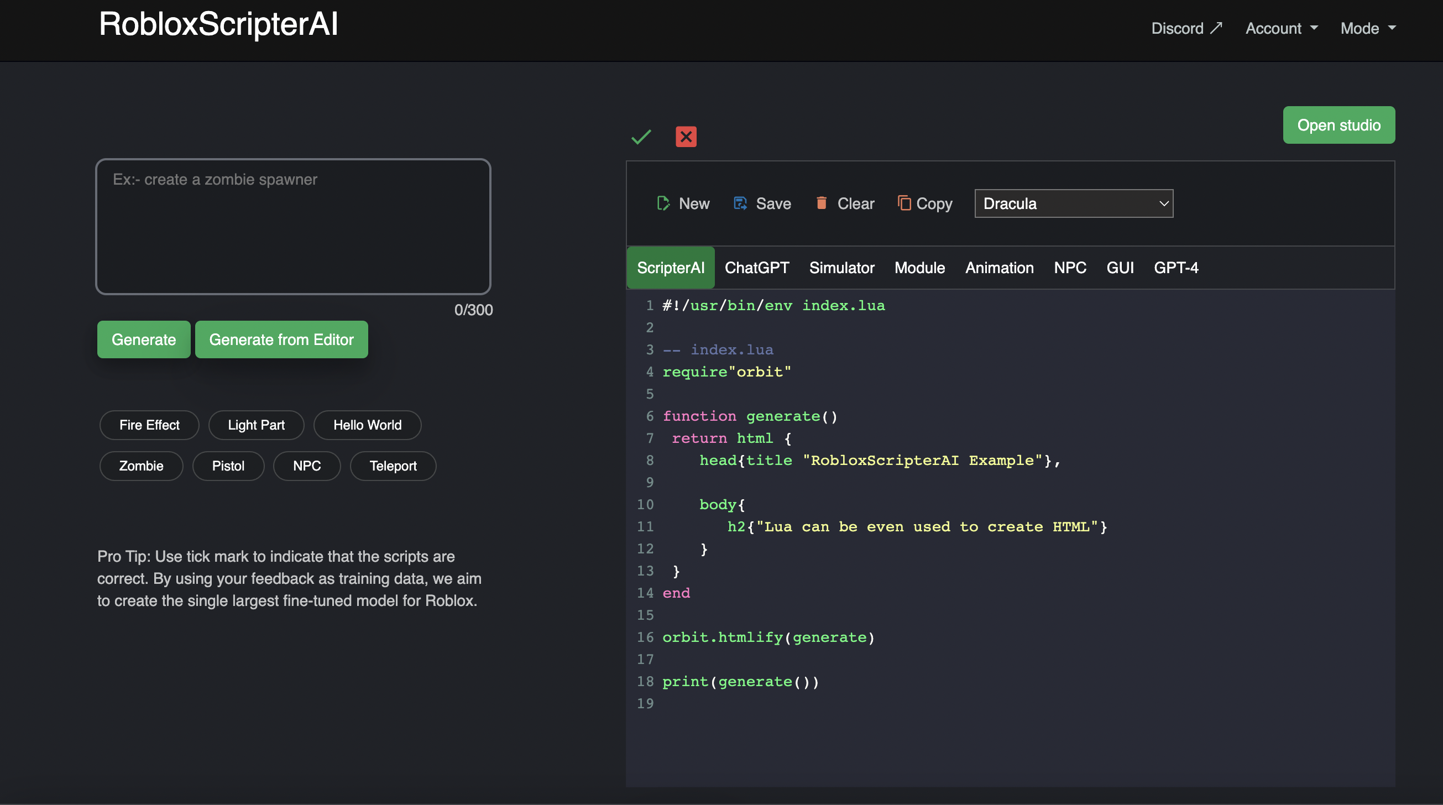Save the current script
Image resolution: width=1443 pixels, height=805 pixels.
762,203
